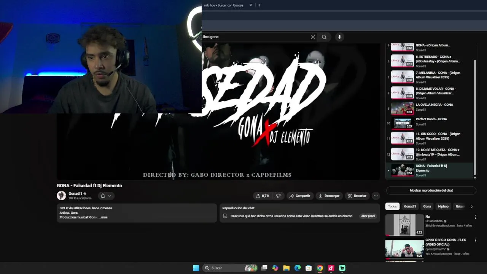
Task: Open the Gonad1 channel name link
Action: (x=75, y=194)
